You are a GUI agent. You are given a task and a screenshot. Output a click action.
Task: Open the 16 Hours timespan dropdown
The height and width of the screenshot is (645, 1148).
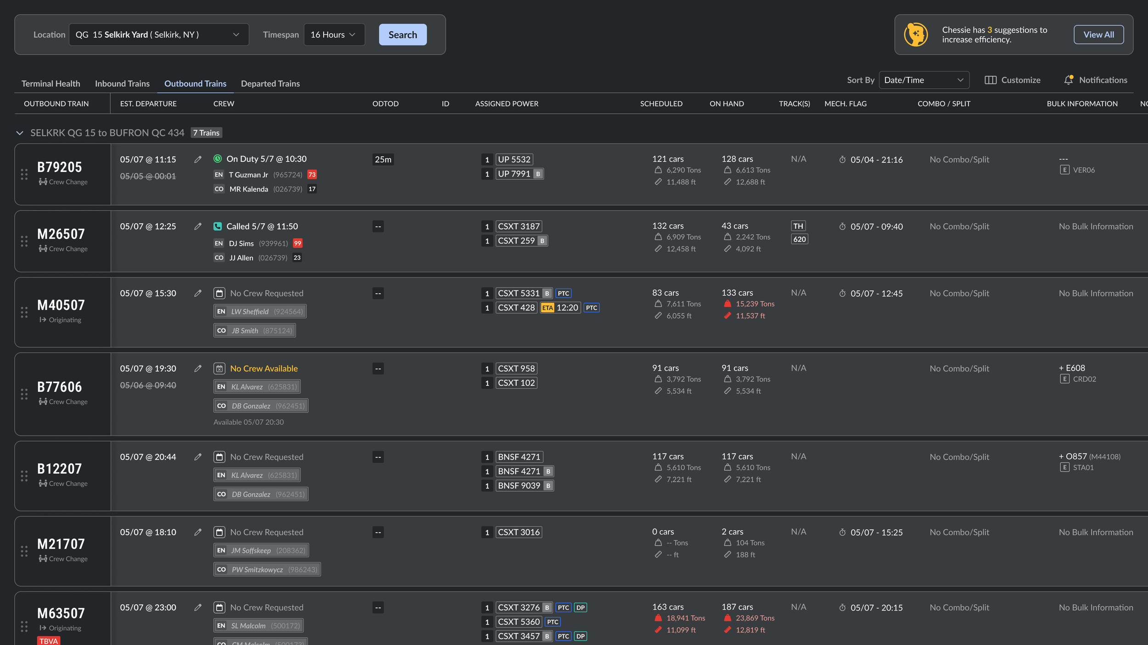(x=334, y=34)
